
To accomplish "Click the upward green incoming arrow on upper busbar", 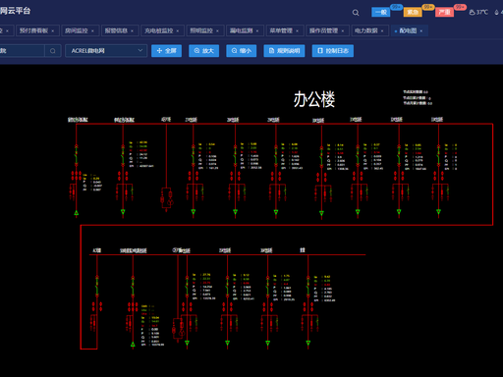I will (x=77, y=213).
